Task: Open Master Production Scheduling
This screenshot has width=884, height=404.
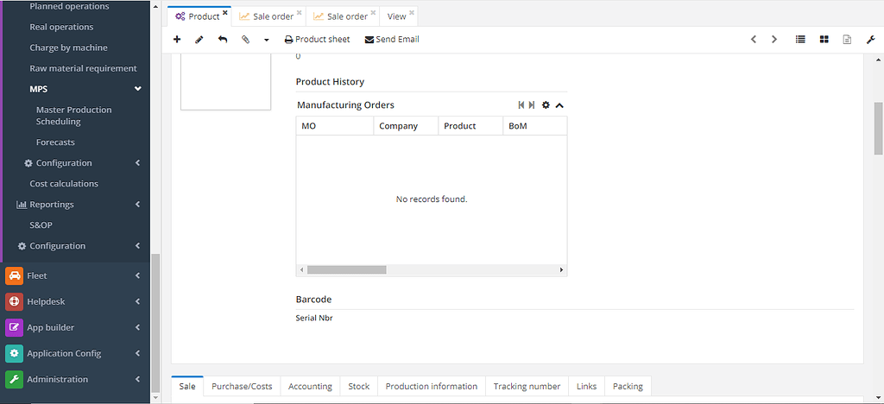Action: pyautogui.click(x=76, y=116)
